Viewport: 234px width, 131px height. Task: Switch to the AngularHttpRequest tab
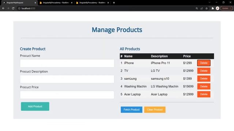coord(19,3)
